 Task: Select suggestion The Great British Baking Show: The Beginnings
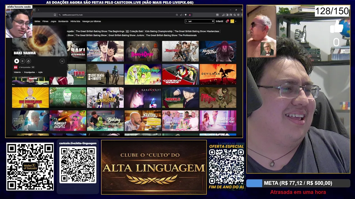100,31
